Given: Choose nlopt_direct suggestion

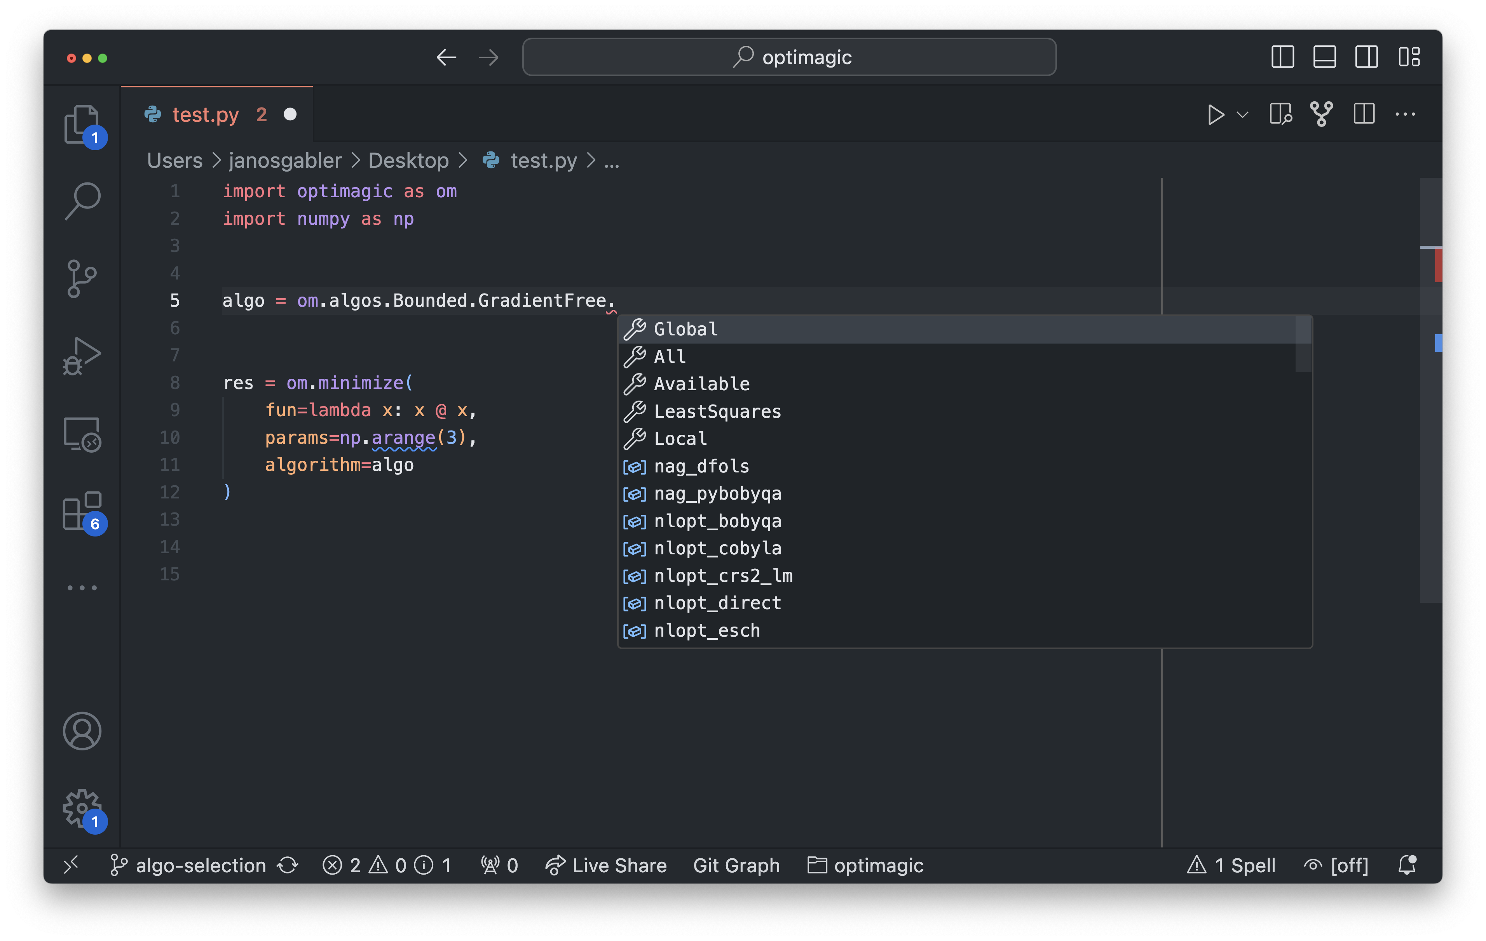Looking at the screenshot, I should [965, 603].
